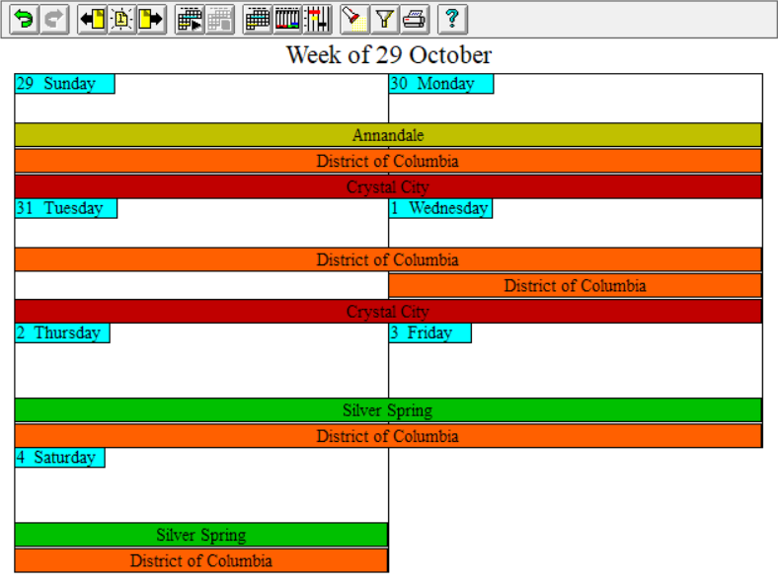
Task: Click the Saturday Silver Spring bar
Action: [x=201, y=535]
